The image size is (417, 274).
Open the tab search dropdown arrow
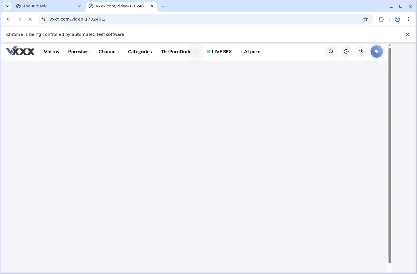pos(7,6)
